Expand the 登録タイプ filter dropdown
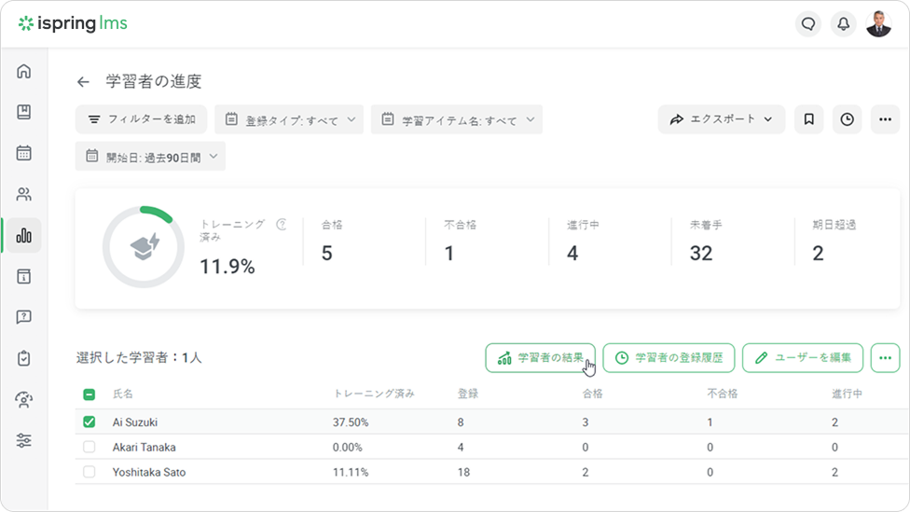 (x=289, y=119)
